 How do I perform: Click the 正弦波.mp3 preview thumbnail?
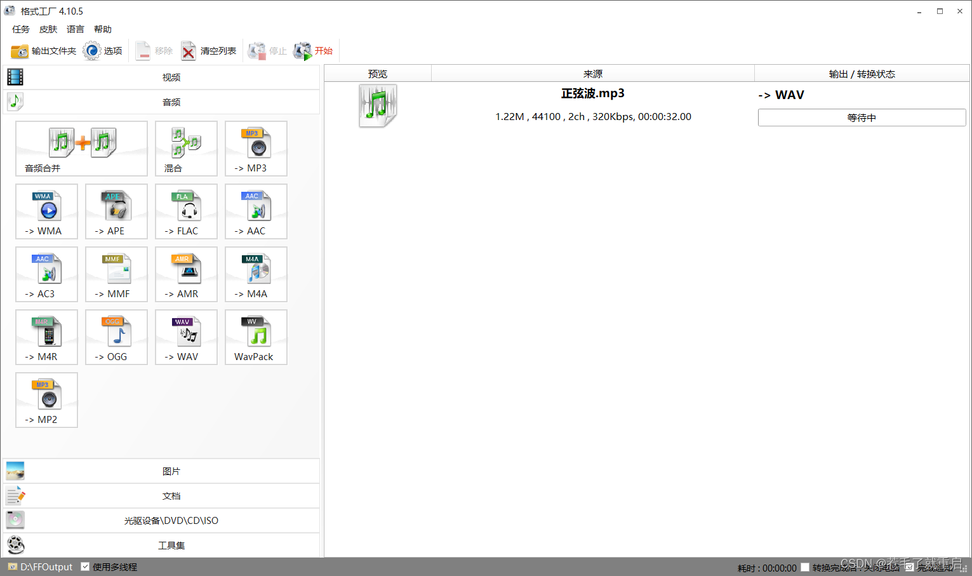tap(378, 106)
